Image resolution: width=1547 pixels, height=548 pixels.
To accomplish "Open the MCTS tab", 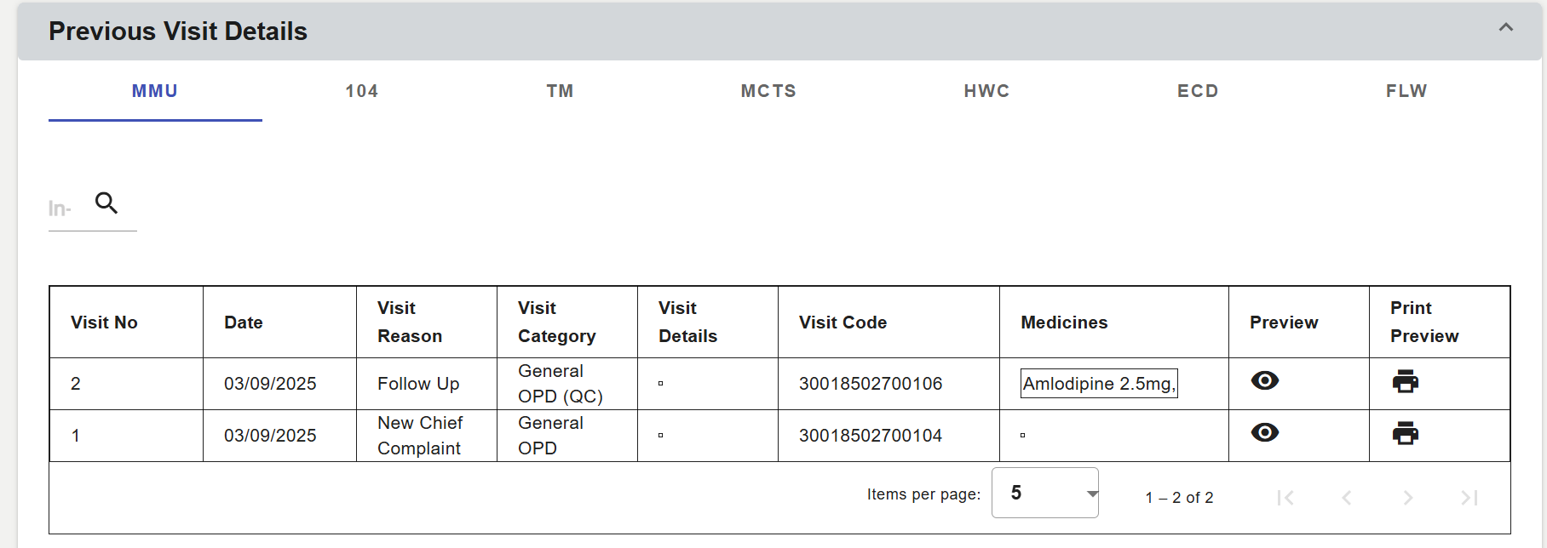I will pyautogui.click(x=768, y=91).
